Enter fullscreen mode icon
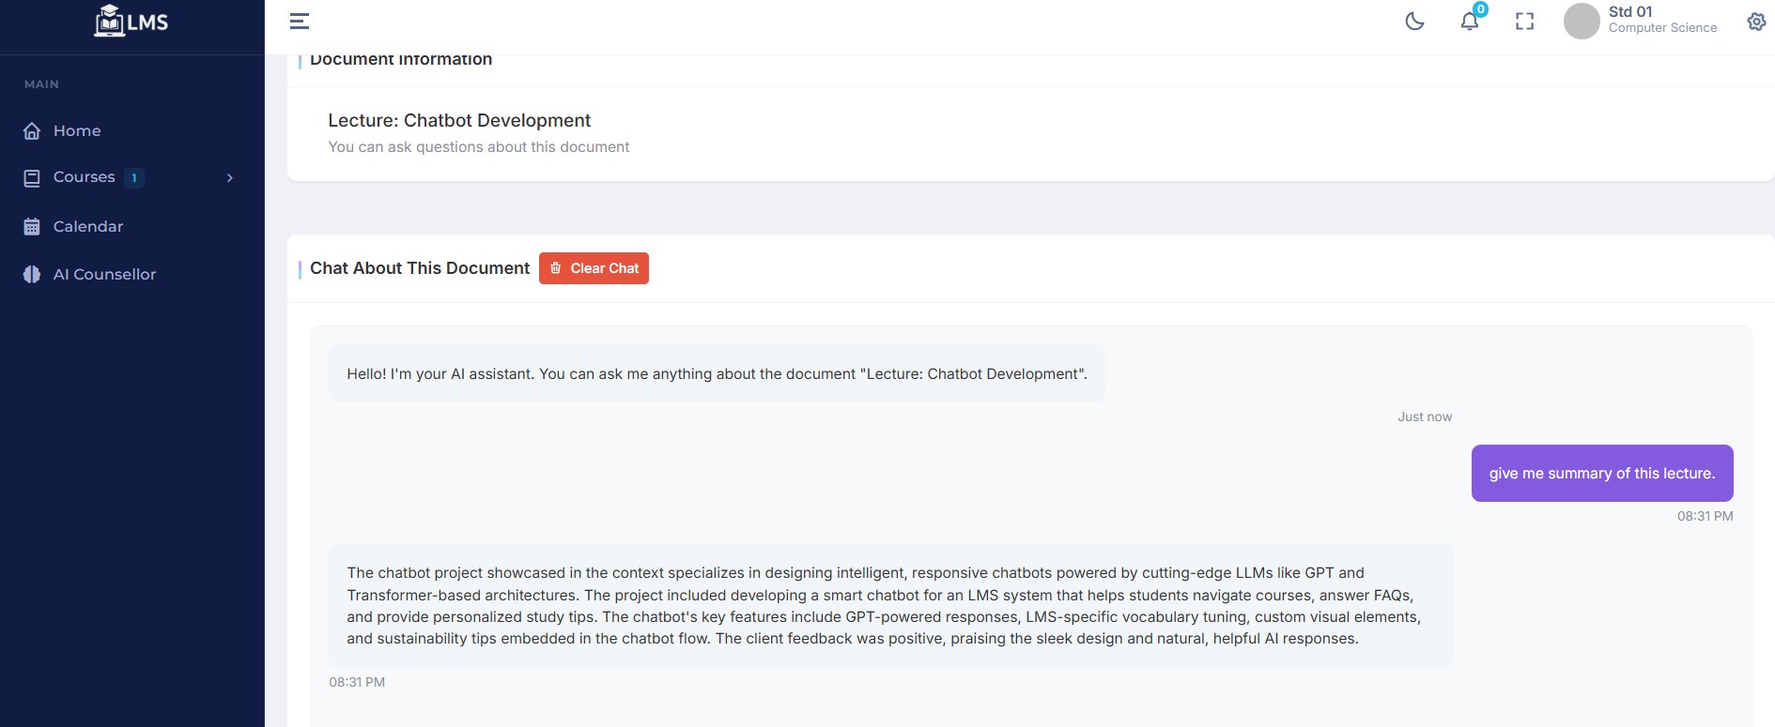1775x727 pixels. [x=1524, y=22]
